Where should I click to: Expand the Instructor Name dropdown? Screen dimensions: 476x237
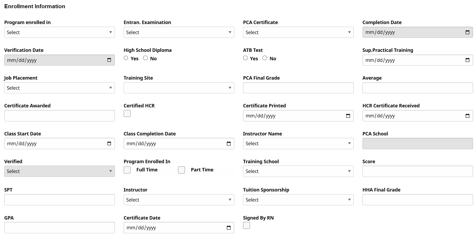click(298, 143)
